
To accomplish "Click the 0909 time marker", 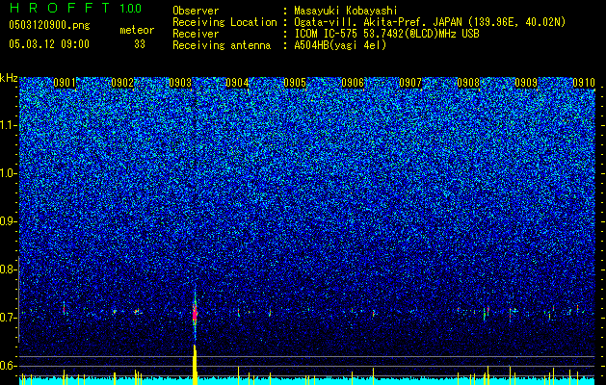I will point(526,83).
